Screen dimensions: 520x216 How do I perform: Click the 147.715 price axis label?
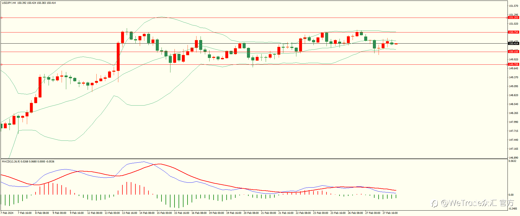(513, 131)
